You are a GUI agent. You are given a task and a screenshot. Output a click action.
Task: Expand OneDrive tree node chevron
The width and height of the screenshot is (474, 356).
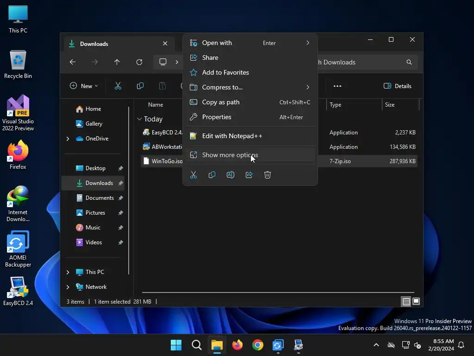click(68, 139)
